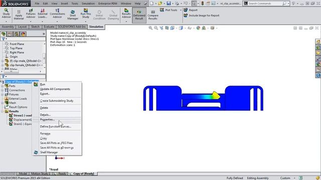
Task: Open dropdown under Run This Study
Action: click(x=86, y=21)
